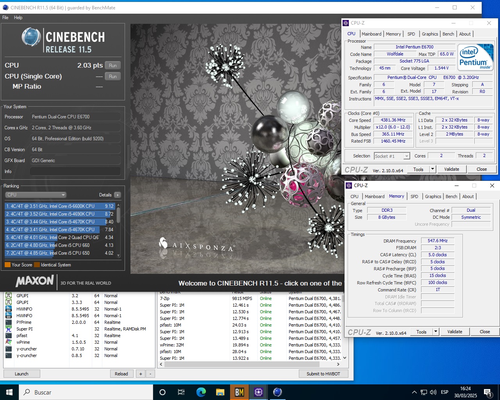Select the wPrime: 32M 19.894 s result
500x400 pixels.
coord(250,345)
